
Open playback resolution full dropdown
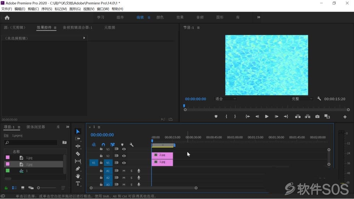click(x=302, y=99)
